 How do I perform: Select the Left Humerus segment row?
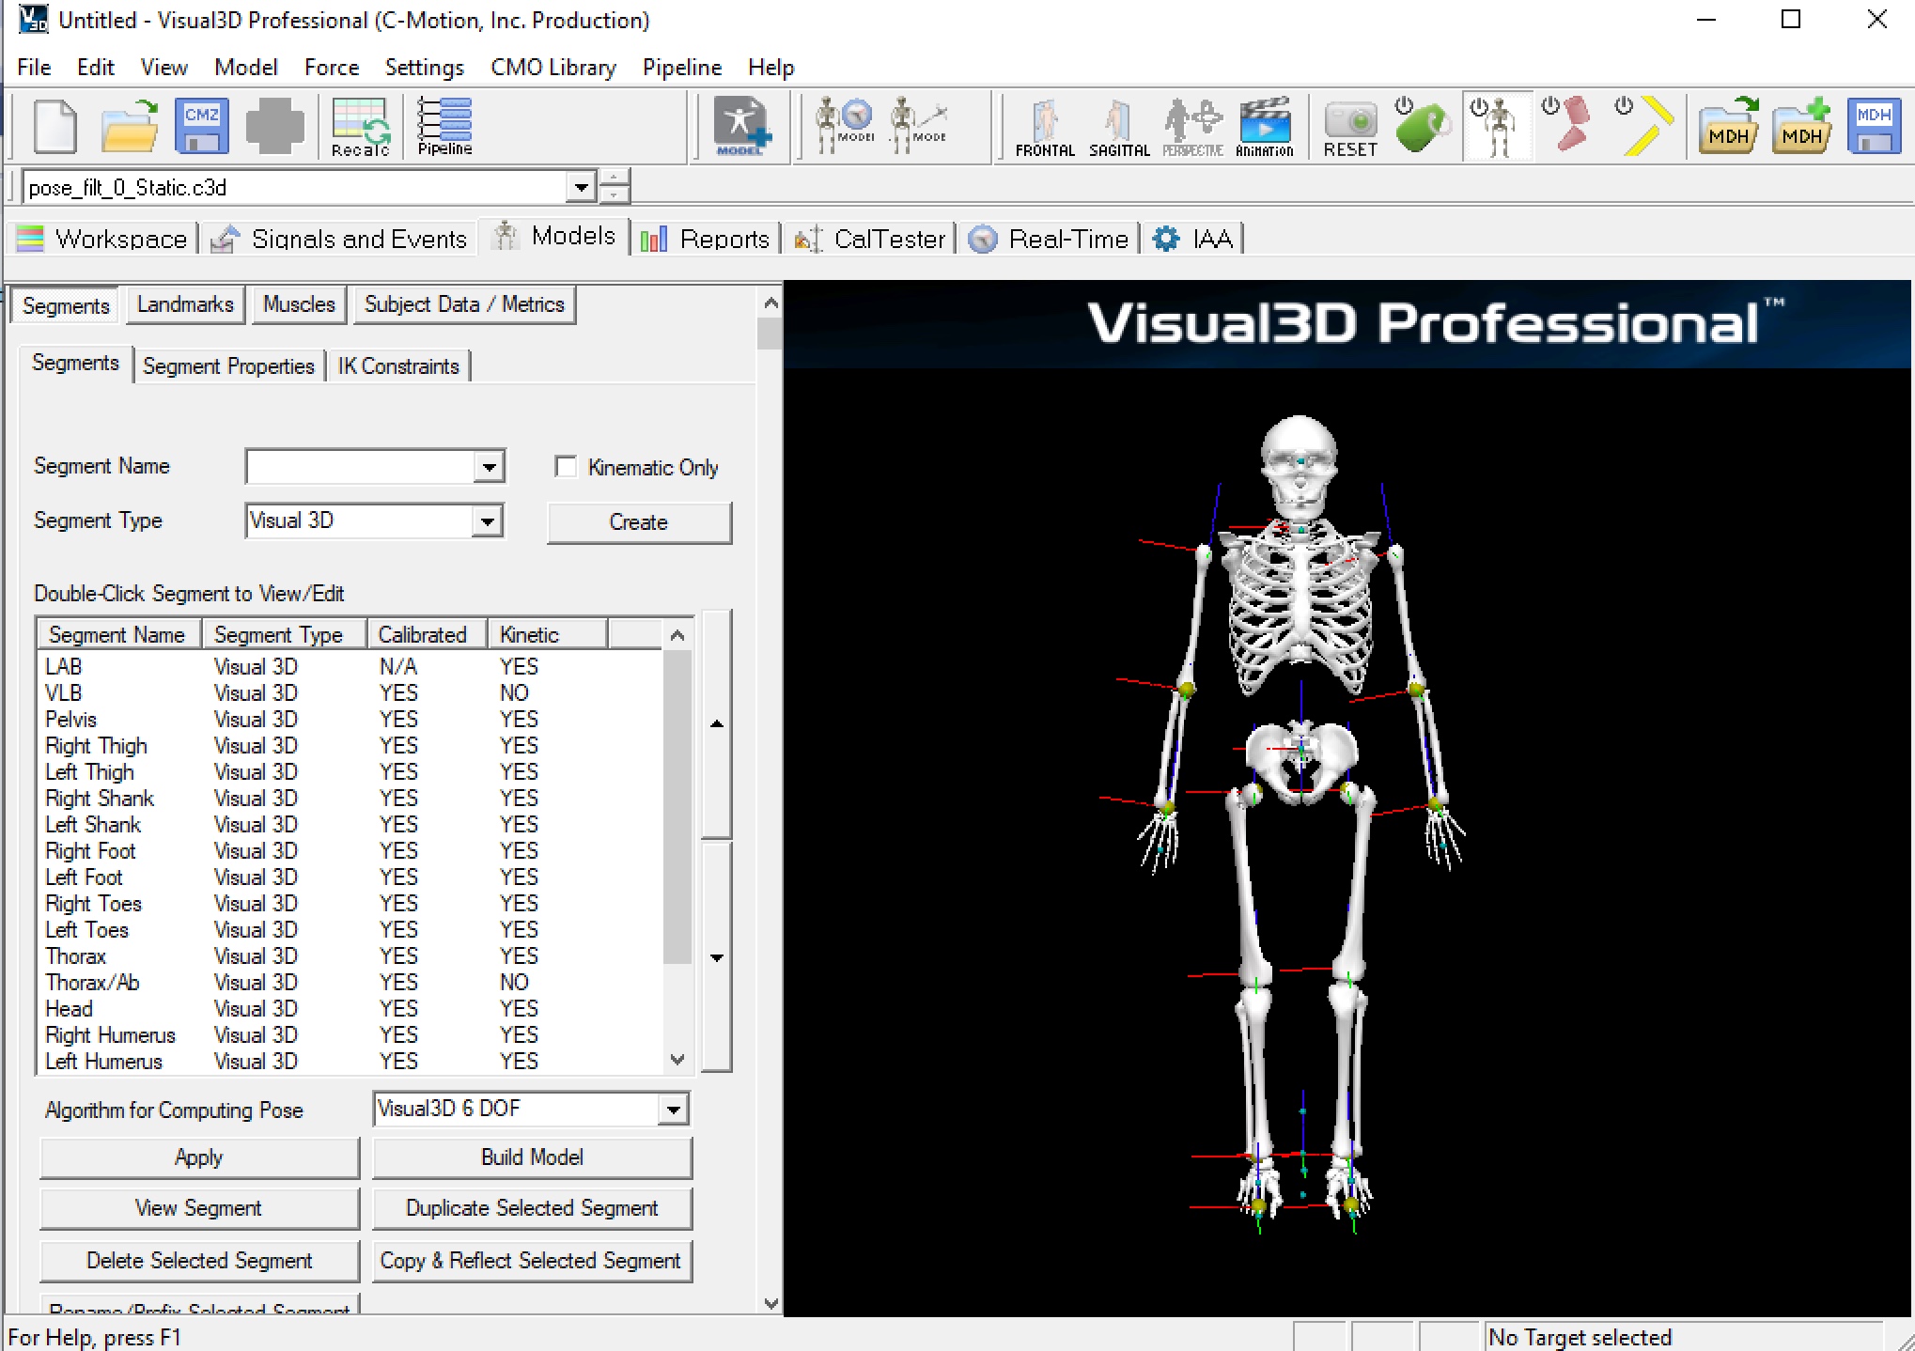pos(350,1062)
